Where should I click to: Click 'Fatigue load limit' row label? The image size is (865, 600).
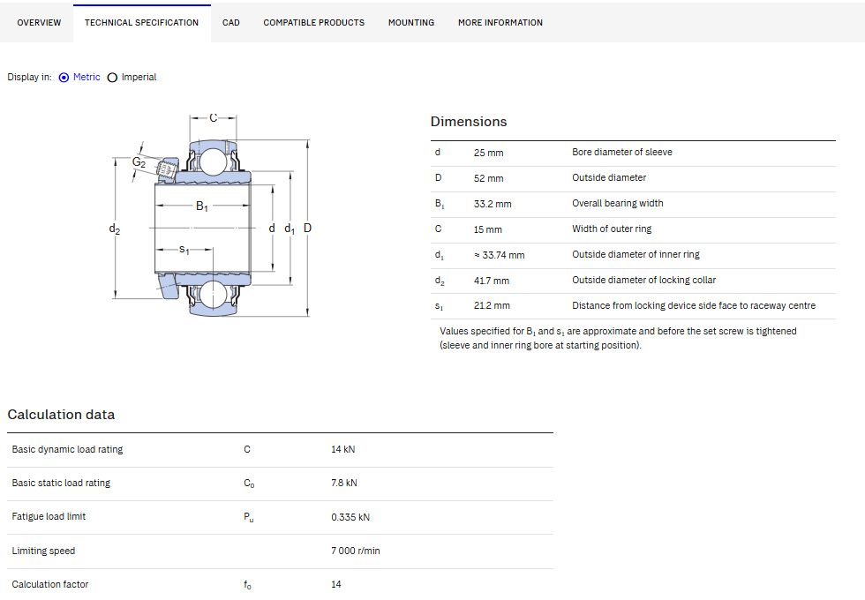(x=49, y=517)
